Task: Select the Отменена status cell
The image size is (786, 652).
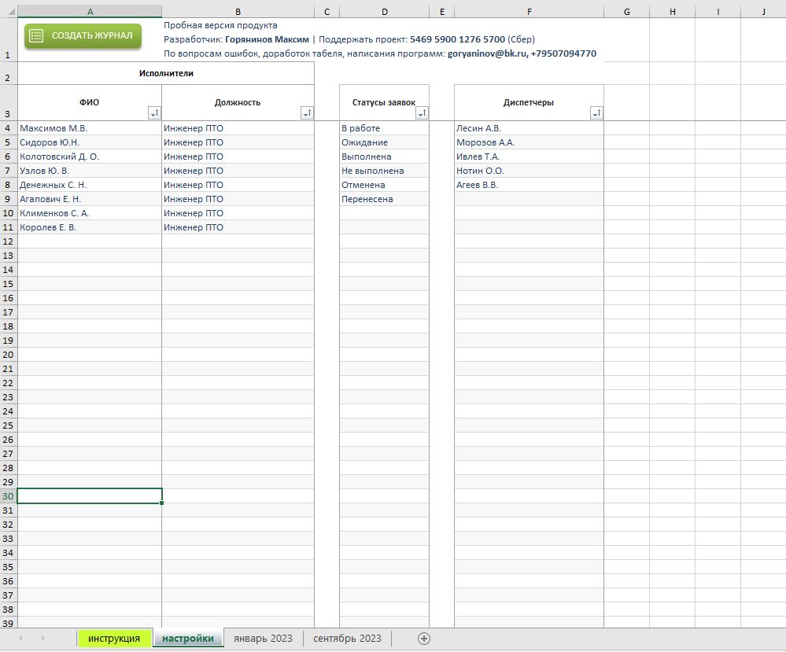Action: pos(385,185)
